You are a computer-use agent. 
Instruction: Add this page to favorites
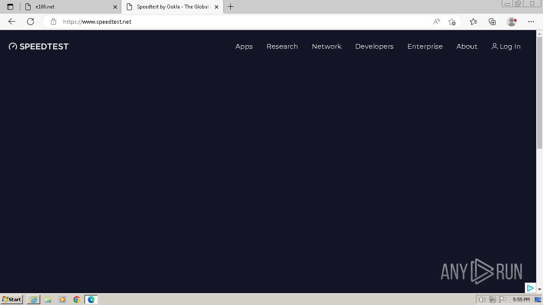(x=452, y=22)
